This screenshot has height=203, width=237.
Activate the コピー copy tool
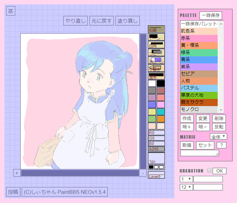pyautogui.click(x=156, y=52)
